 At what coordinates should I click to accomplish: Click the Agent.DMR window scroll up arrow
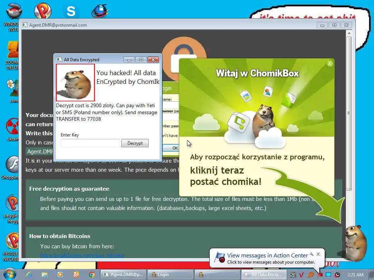coord(349,33)
